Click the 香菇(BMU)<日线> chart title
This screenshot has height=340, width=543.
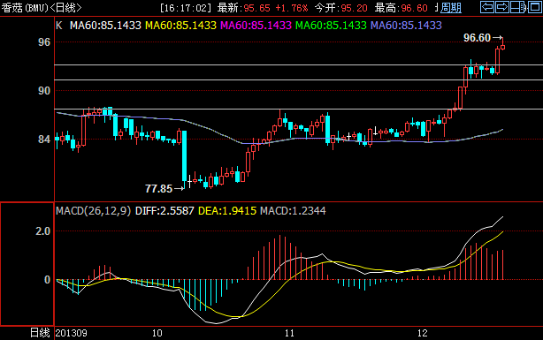(x=42, y=8)
